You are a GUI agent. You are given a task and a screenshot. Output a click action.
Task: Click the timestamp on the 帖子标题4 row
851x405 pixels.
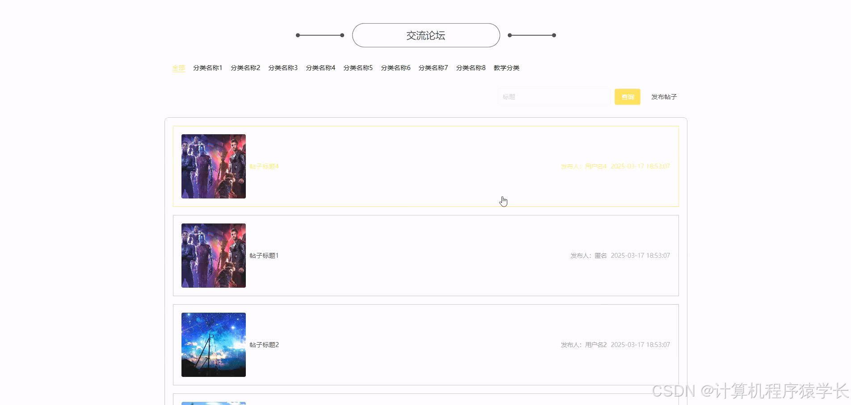[640, 166]
